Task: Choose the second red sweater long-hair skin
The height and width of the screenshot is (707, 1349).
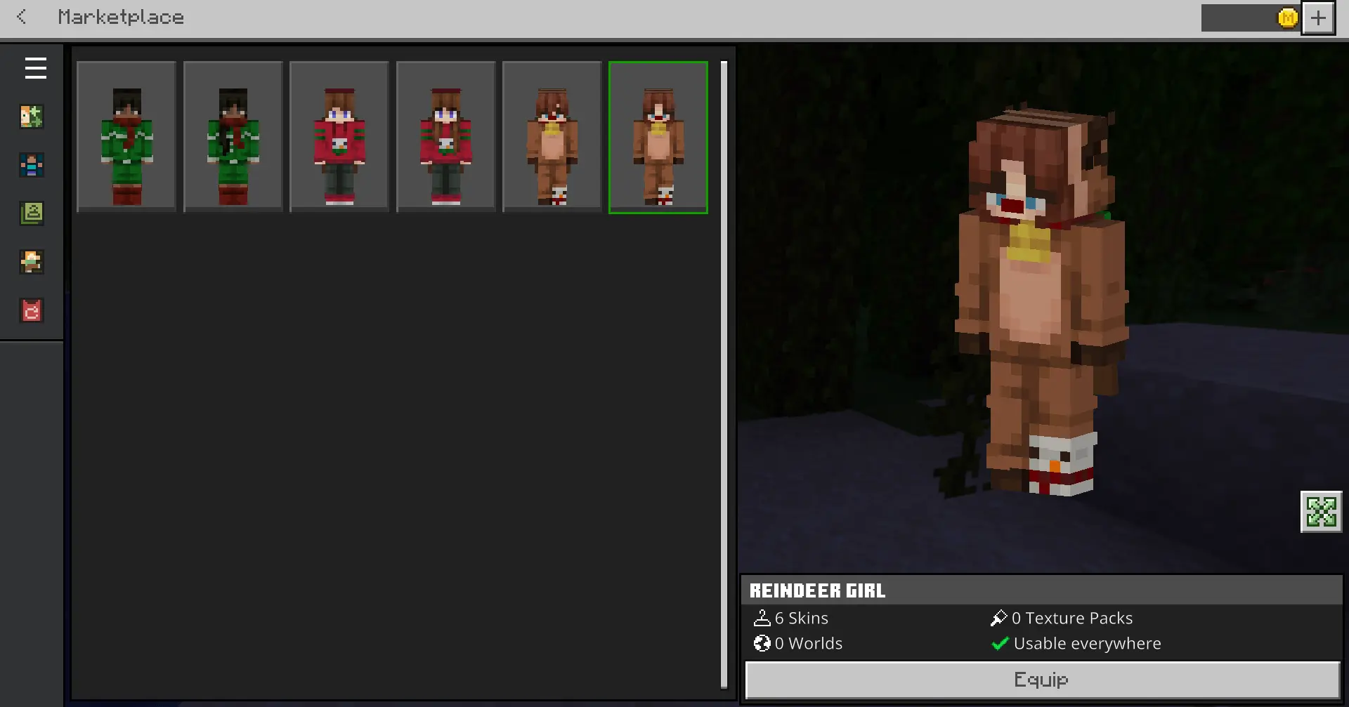Action: 446,137
